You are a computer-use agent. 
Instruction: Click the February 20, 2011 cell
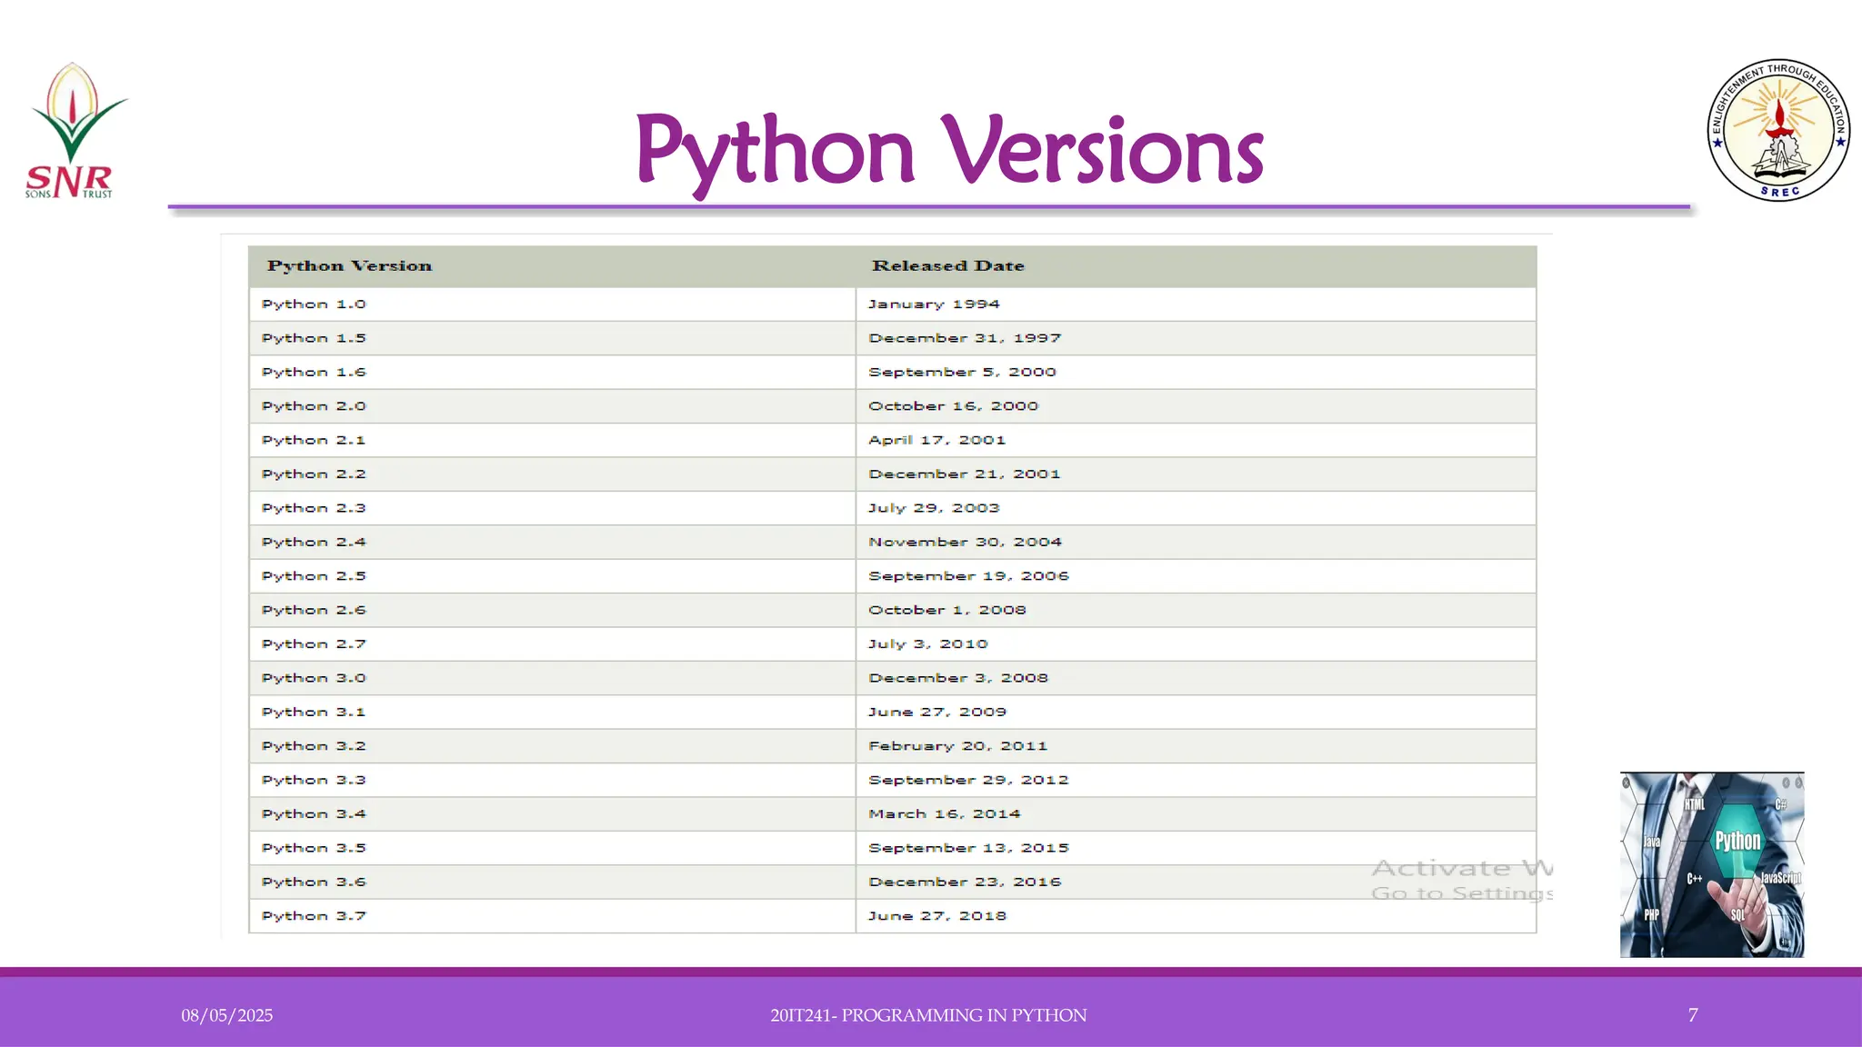coord(1196,746)
